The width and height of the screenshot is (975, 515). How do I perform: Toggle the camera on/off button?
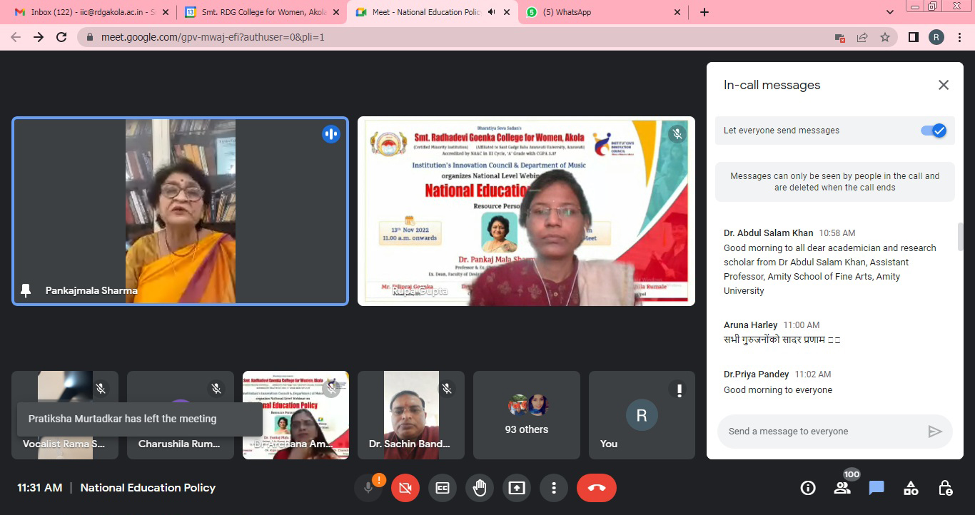(x=405, y=488)
